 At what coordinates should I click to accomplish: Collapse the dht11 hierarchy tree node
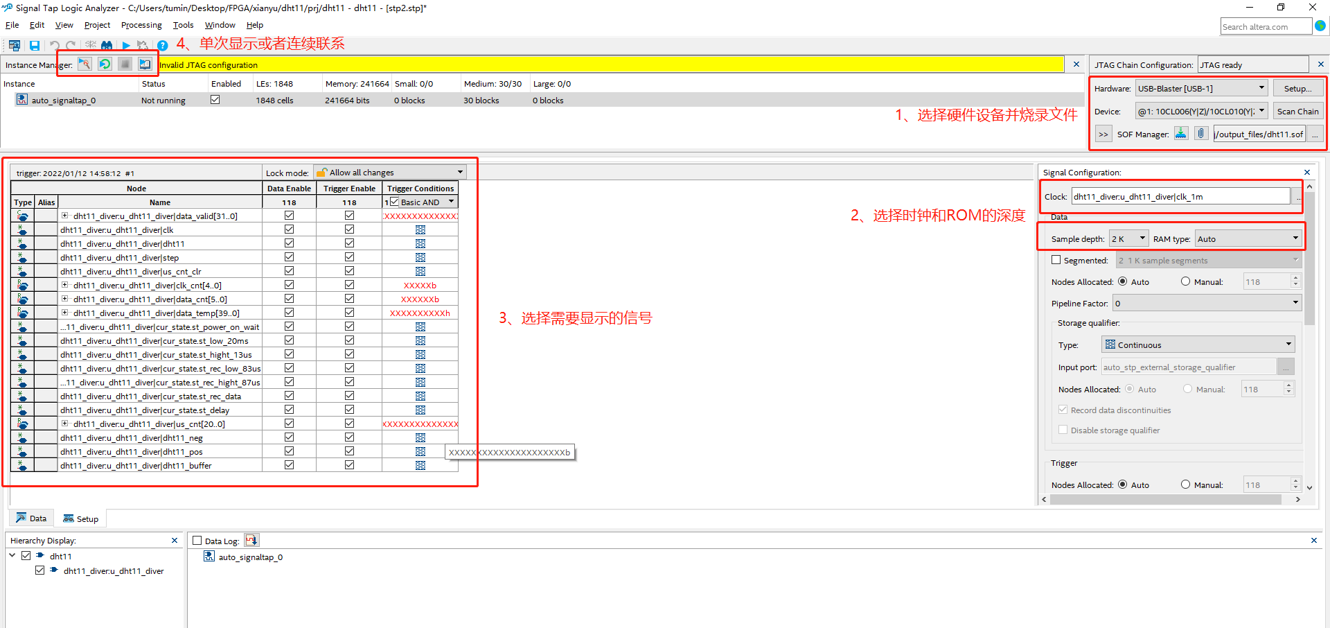tap(12, 556)
